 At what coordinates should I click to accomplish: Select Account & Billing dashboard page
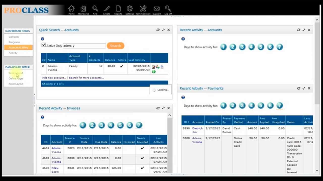coord(18,48)
